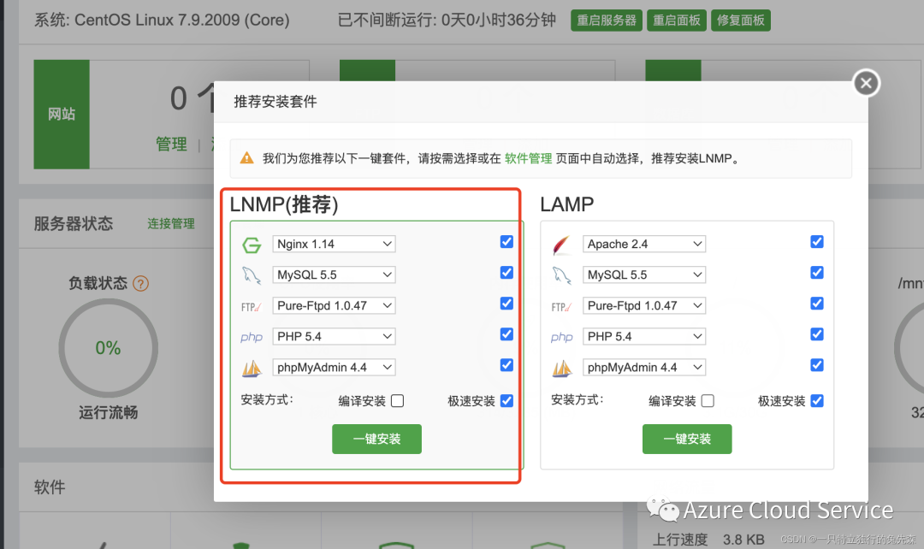Click the phpMyAdmin sailboat icon in LAMP

pyautogui.click(x=561, y=369)
